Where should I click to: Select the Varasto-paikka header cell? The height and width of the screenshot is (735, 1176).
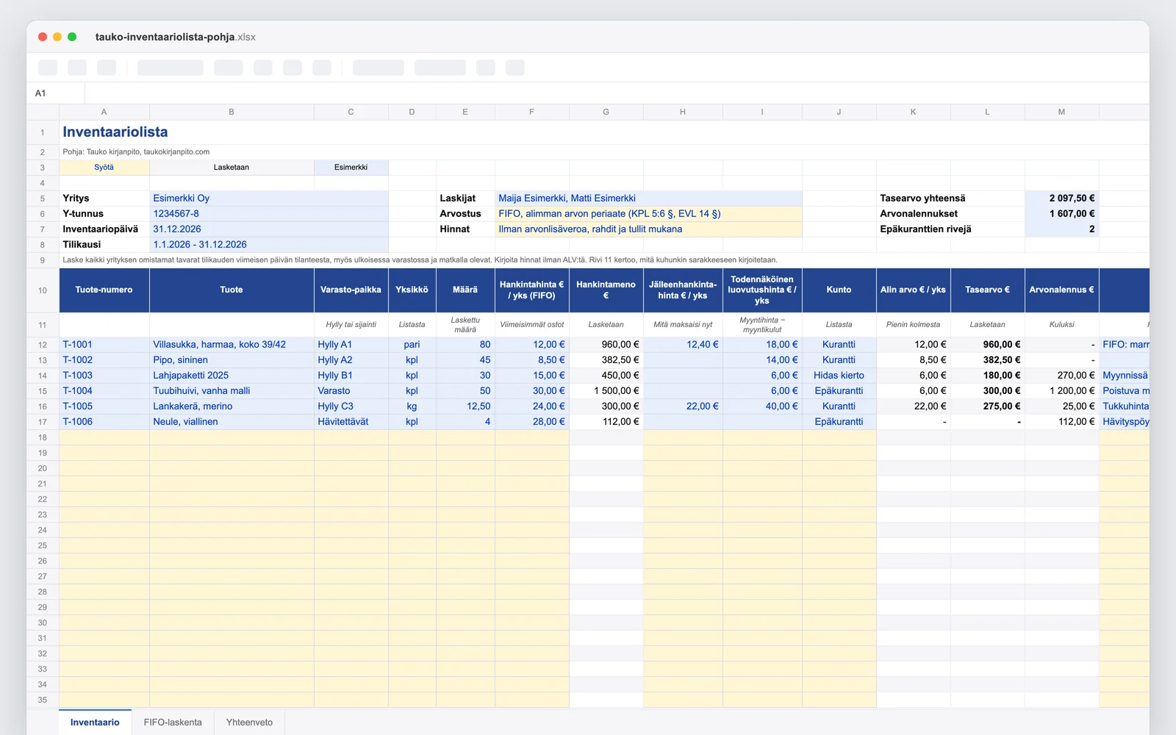(351, 290)
